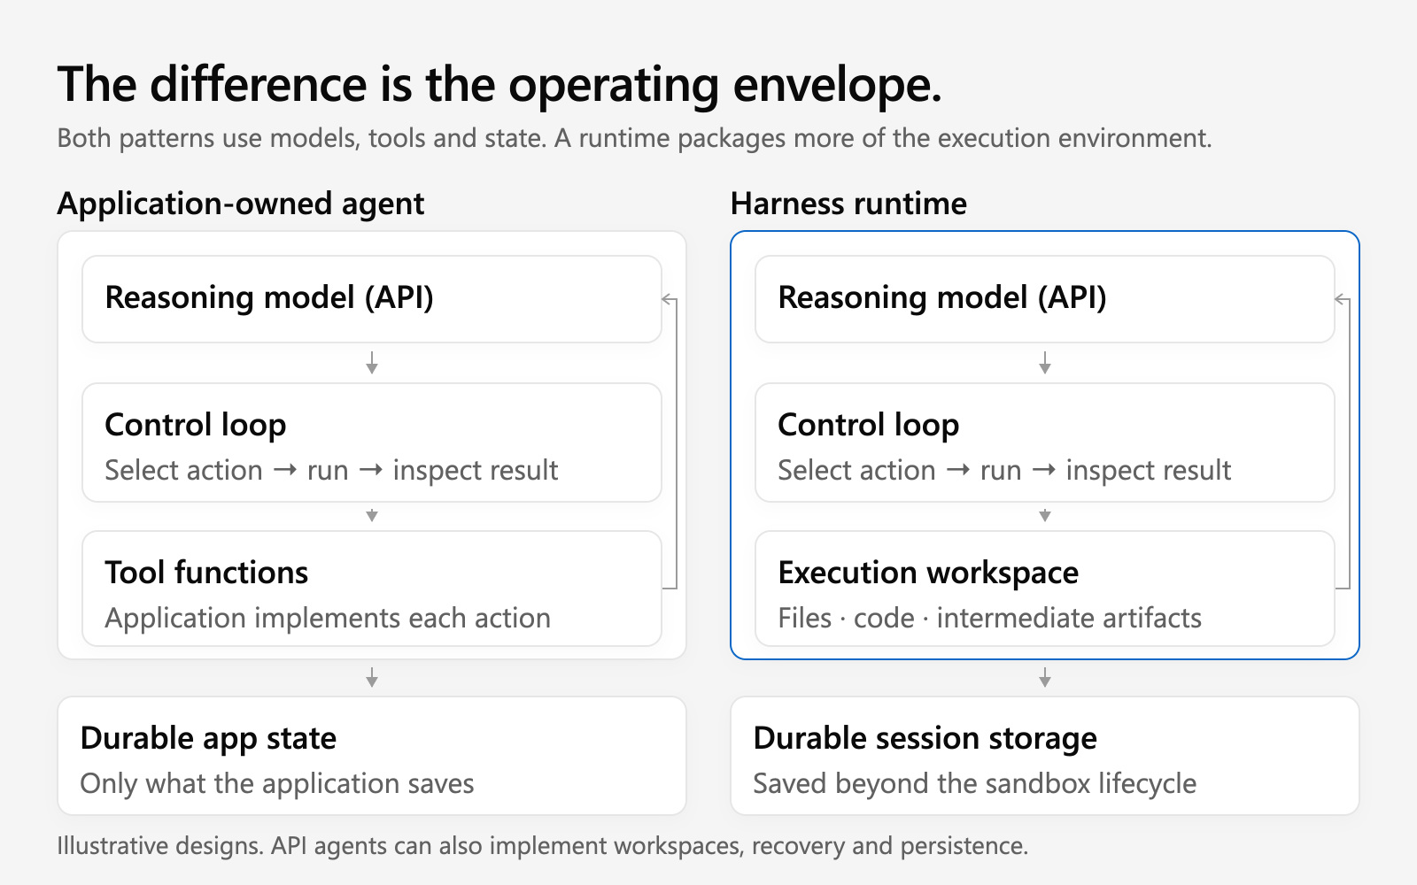Select the "Application-owned agent" column heading
1417x885 pixels.
point(241,204)
